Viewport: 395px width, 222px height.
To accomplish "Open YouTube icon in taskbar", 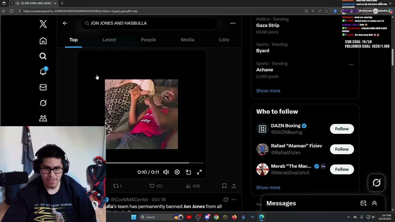I will click(189, 217).
